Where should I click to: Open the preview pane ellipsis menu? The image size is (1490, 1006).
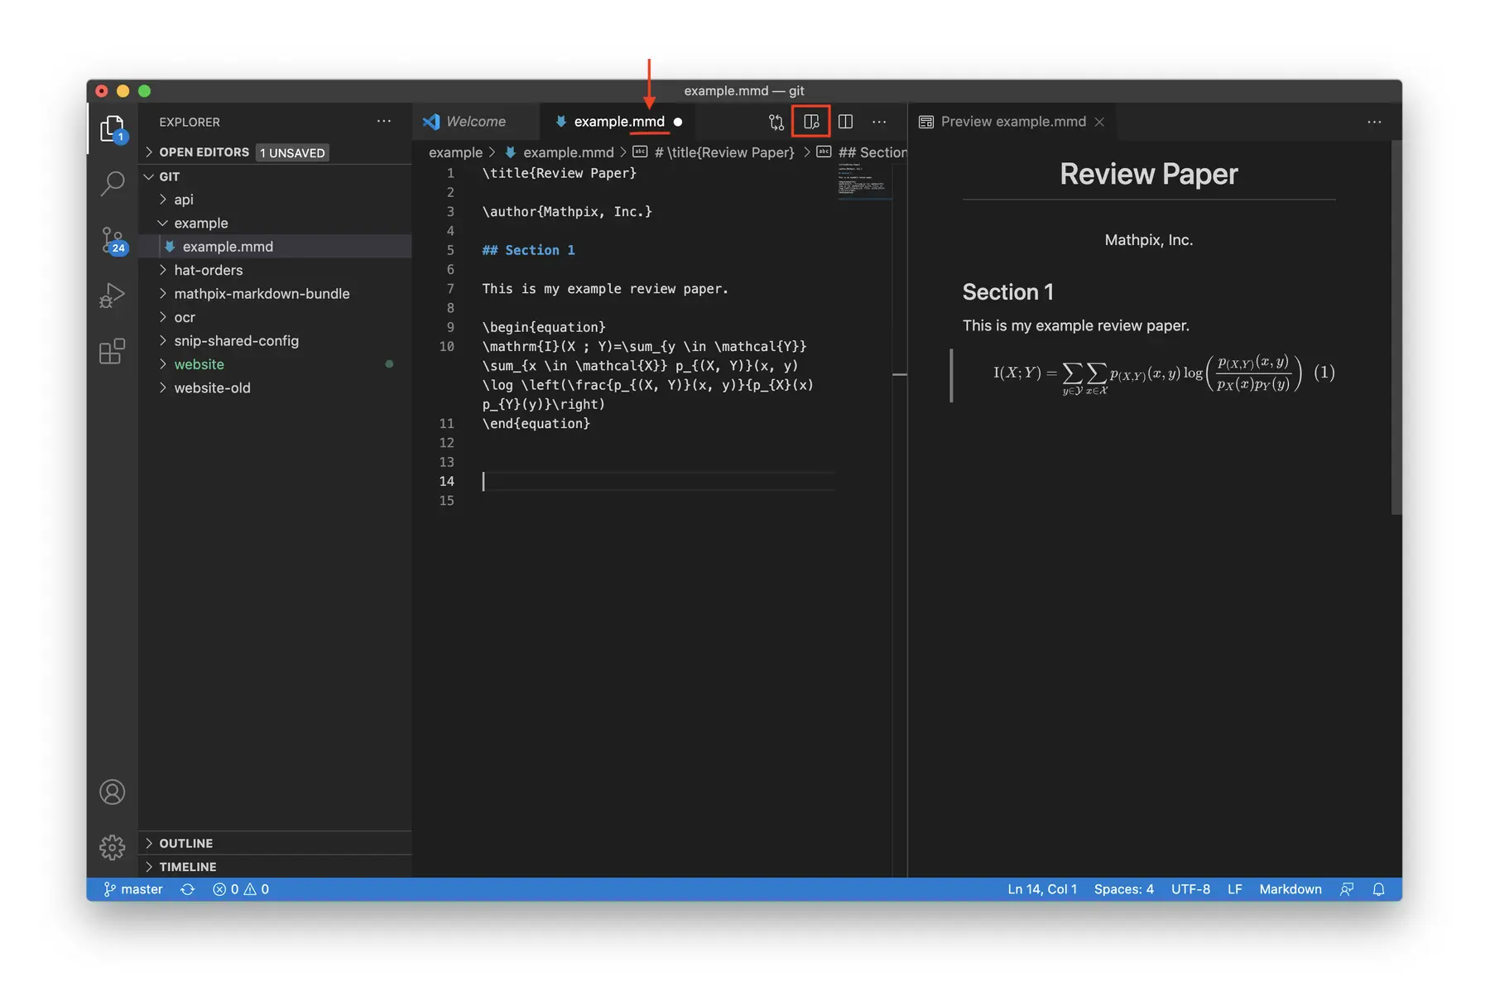click(x=1374, y=122)
